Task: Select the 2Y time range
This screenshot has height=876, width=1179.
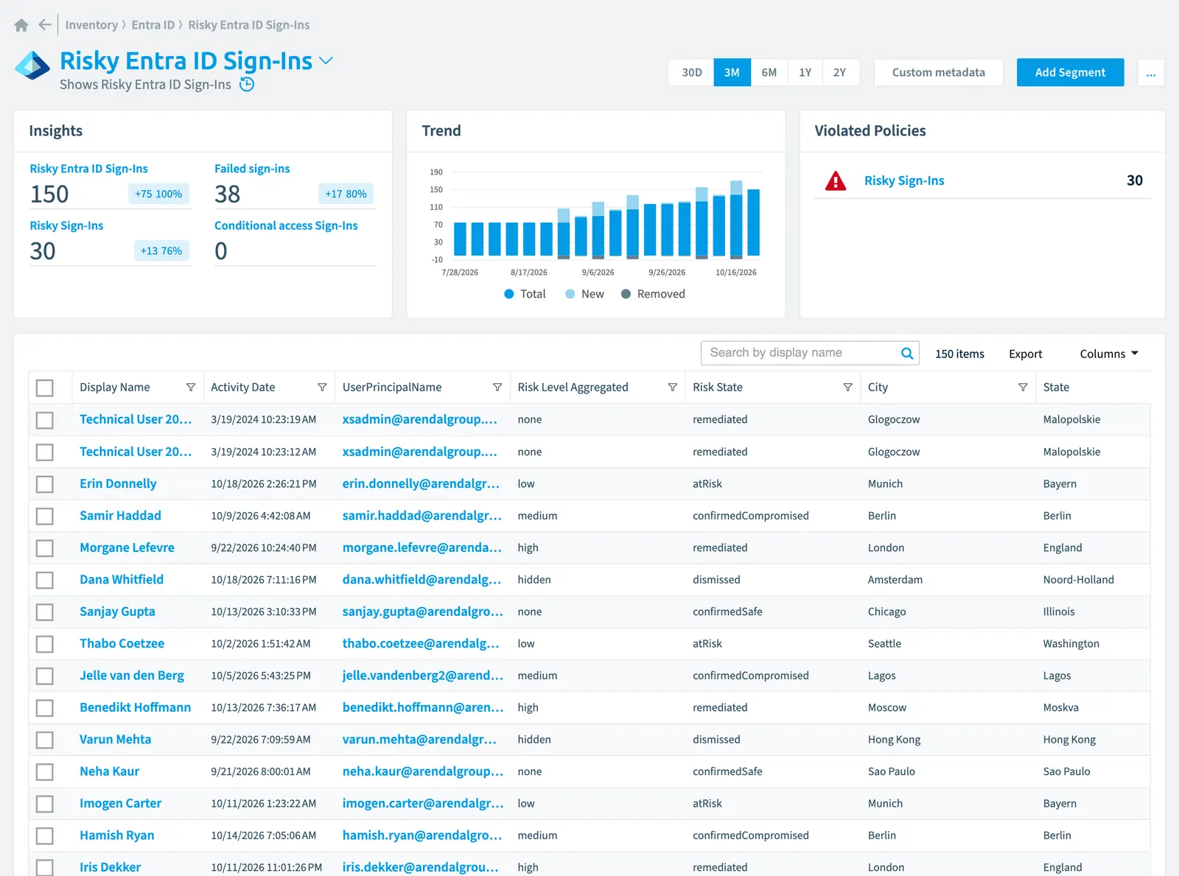Action: point(840,72)
